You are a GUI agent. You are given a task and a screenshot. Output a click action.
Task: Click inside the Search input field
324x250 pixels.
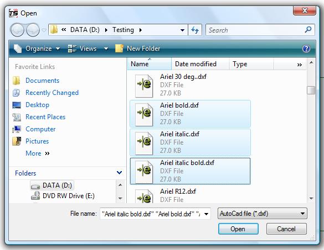(256, 30)
